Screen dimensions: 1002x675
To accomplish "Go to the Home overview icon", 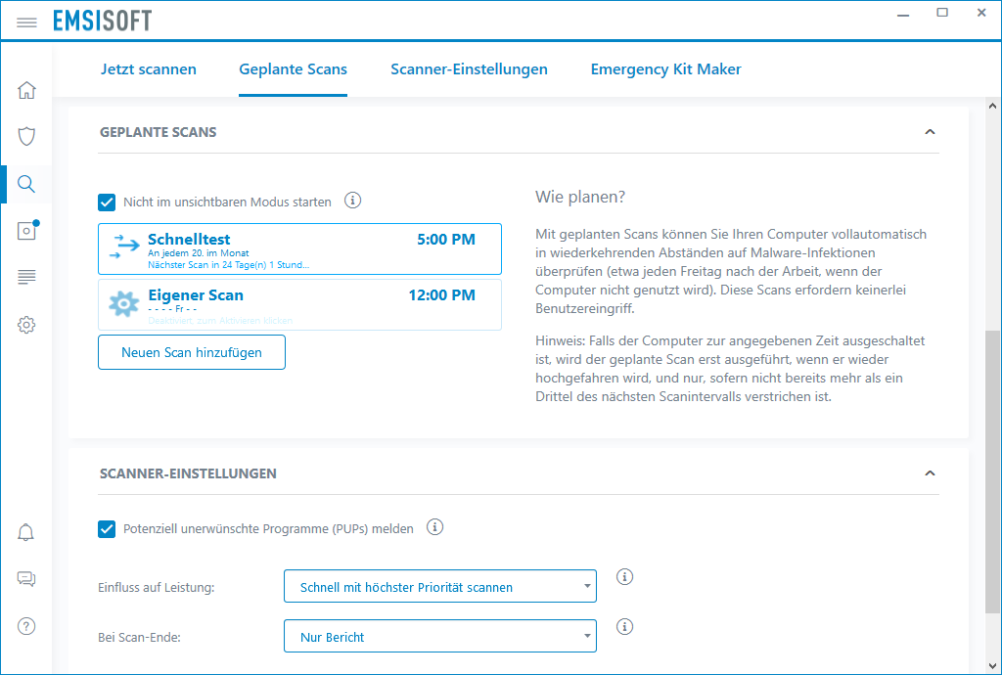I will [x=26, y=90].
